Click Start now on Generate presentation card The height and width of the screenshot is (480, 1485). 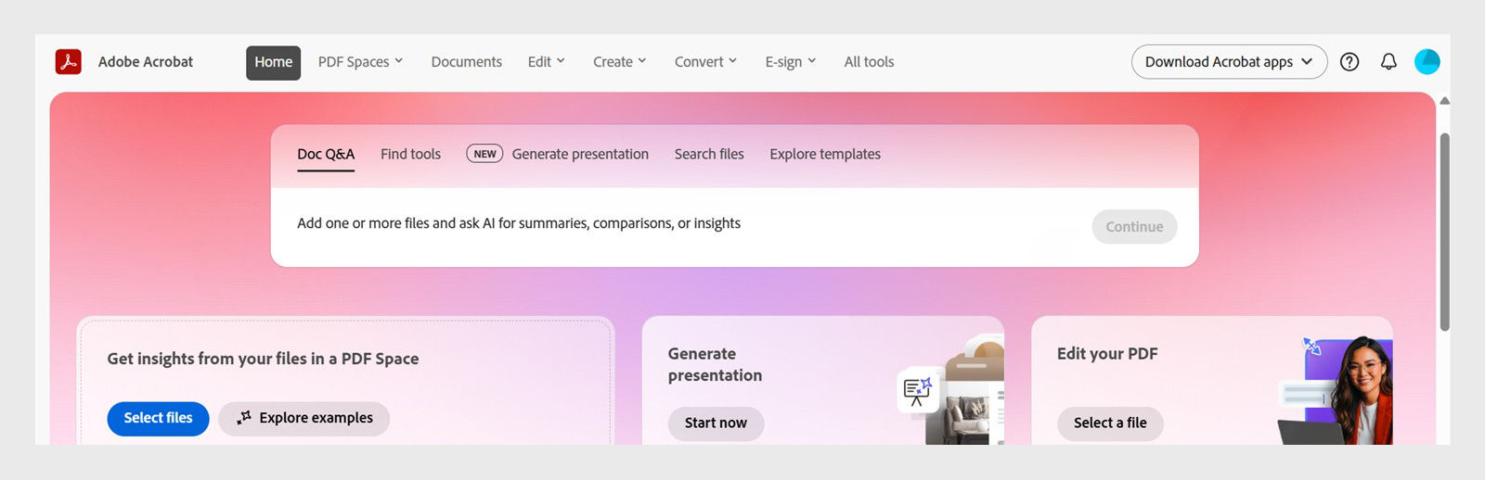pos(716,423)
